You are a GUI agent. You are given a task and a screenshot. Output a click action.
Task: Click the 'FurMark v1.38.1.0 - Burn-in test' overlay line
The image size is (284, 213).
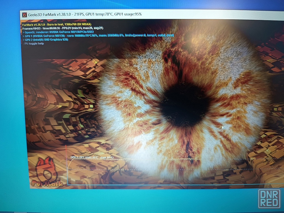coord(57,24)
